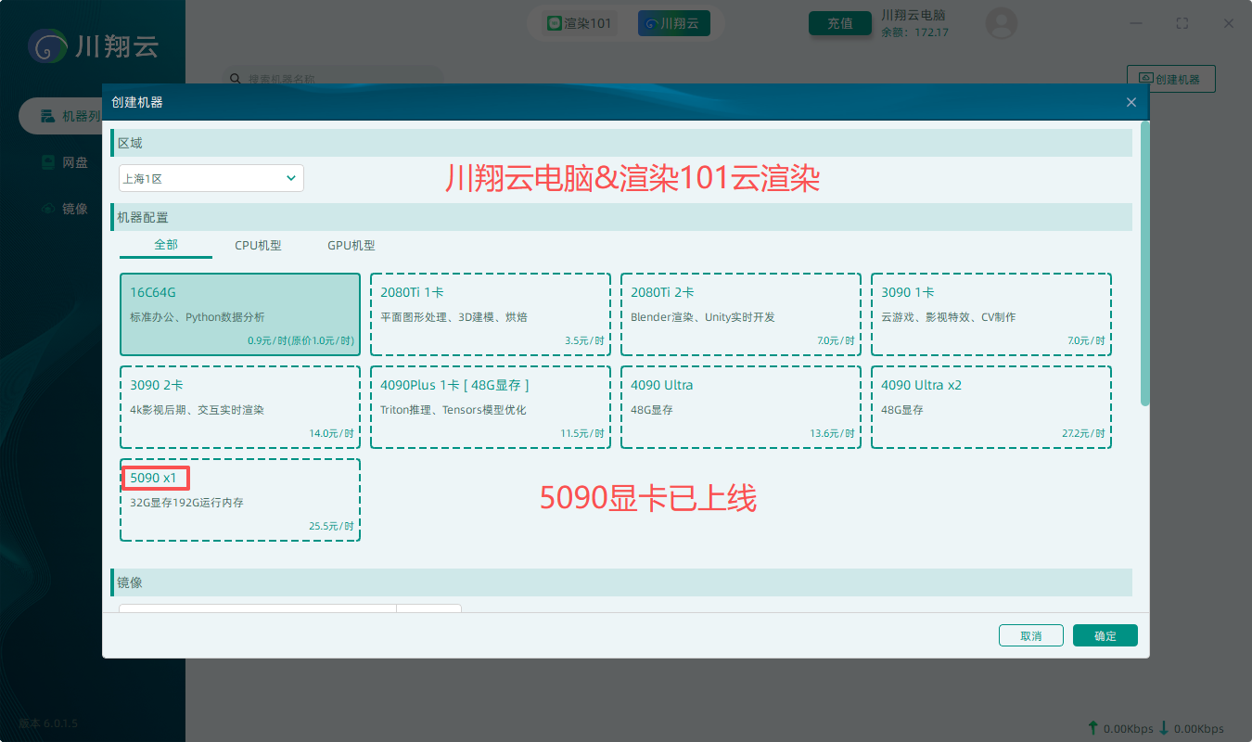This screenshot has width=1252, height=742.
Task: Choose the 5090 x1 machine card
Action: click(240, 500)
